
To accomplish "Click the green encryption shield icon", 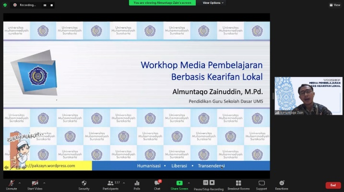I will pos(5,5).
